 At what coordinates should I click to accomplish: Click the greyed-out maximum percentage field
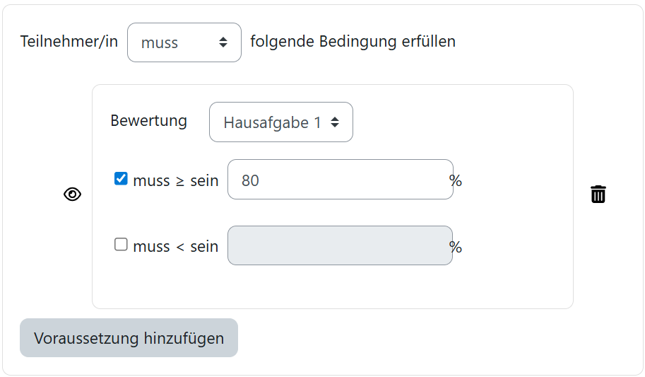pos(340,245)
